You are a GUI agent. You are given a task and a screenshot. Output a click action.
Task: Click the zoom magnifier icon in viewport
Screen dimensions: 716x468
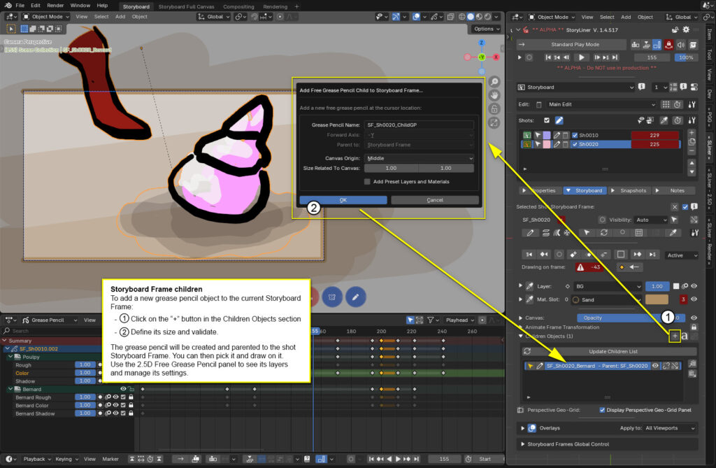point(494,82)
